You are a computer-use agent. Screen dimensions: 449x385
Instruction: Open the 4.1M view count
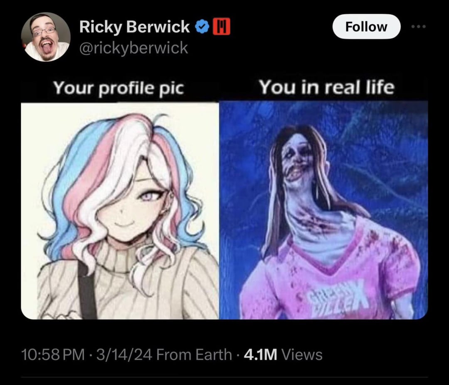261,355
